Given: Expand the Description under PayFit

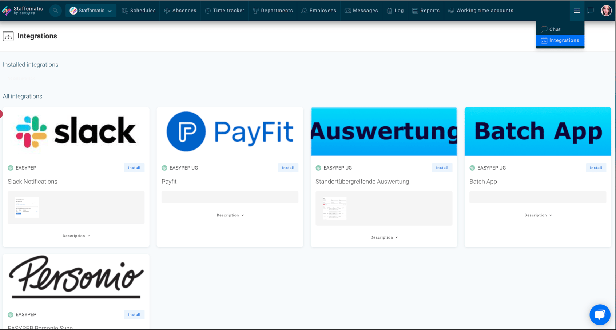Looking at the screenshot, I should pos(230,215).
